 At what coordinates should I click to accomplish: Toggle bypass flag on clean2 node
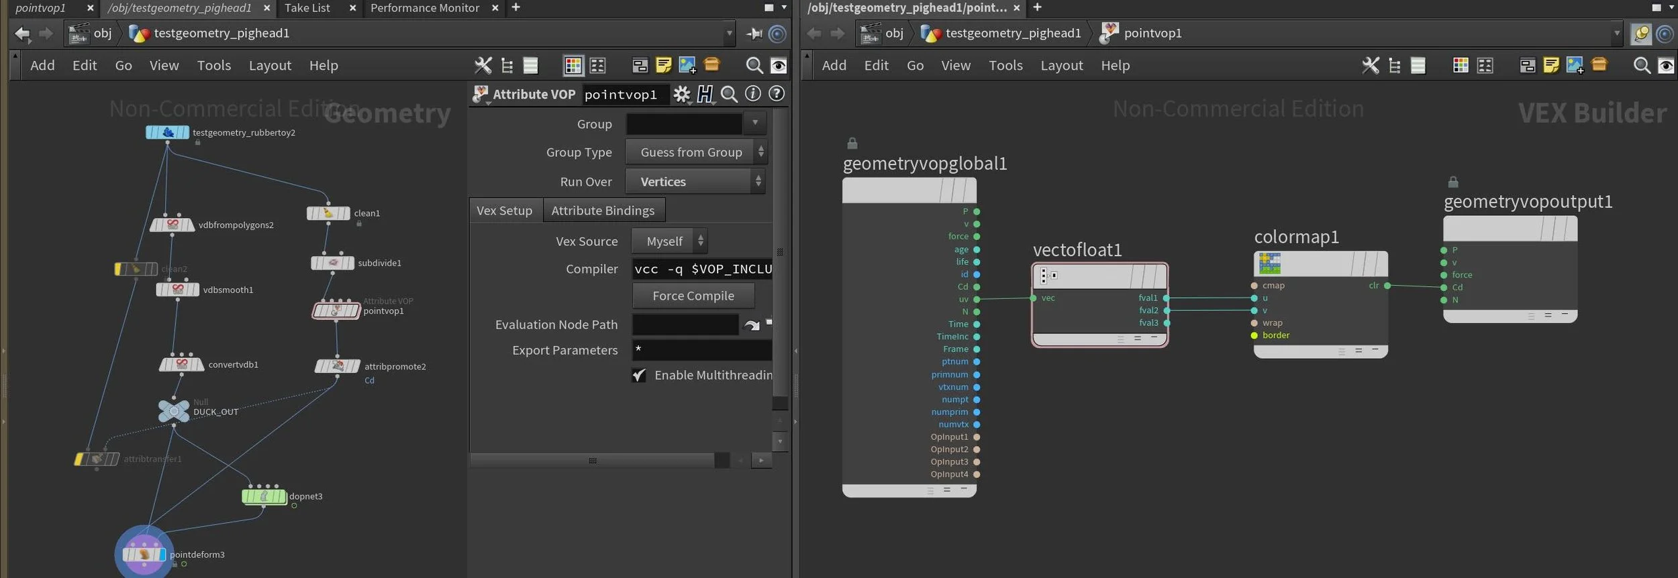pyautogui.click(x=119, y=269)
